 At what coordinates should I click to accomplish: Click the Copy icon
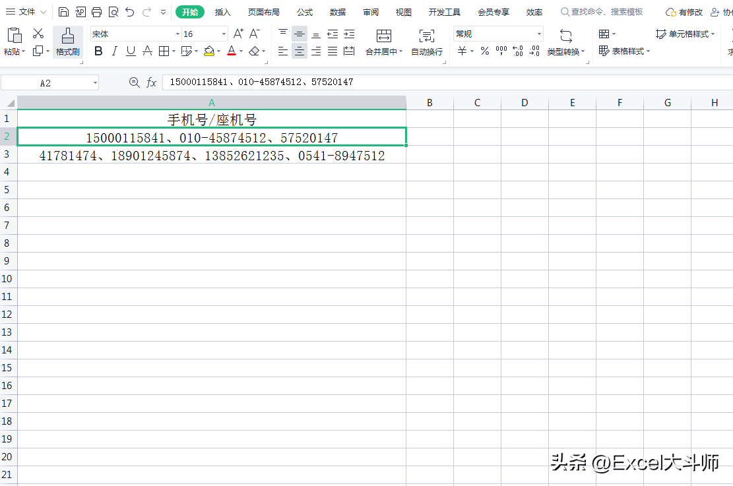click(38, 51)
